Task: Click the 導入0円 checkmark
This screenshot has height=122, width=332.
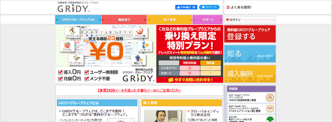Action: point(60,72)
